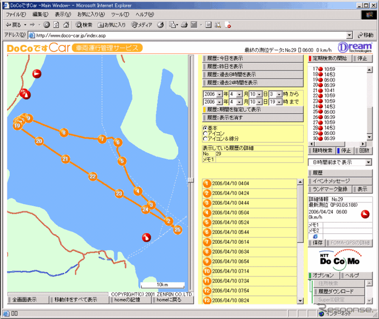Open end year 2006 dropdown
This screenshot has height=319, width=379.
(x=220, y=102)
